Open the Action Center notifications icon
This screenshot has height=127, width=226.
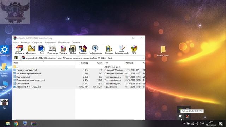click(220, 123)
